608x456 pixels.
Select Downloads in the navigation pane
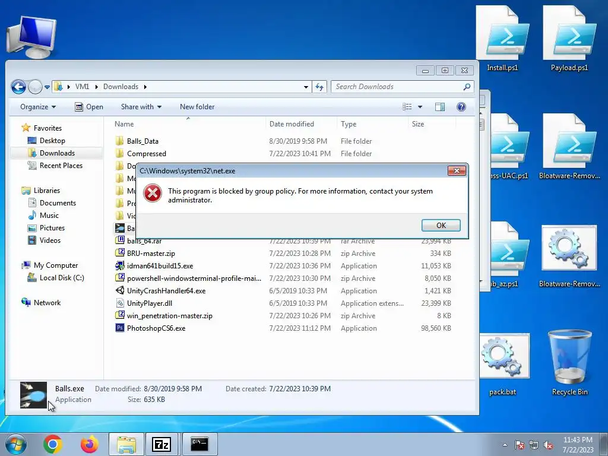[x=57, y=153]
